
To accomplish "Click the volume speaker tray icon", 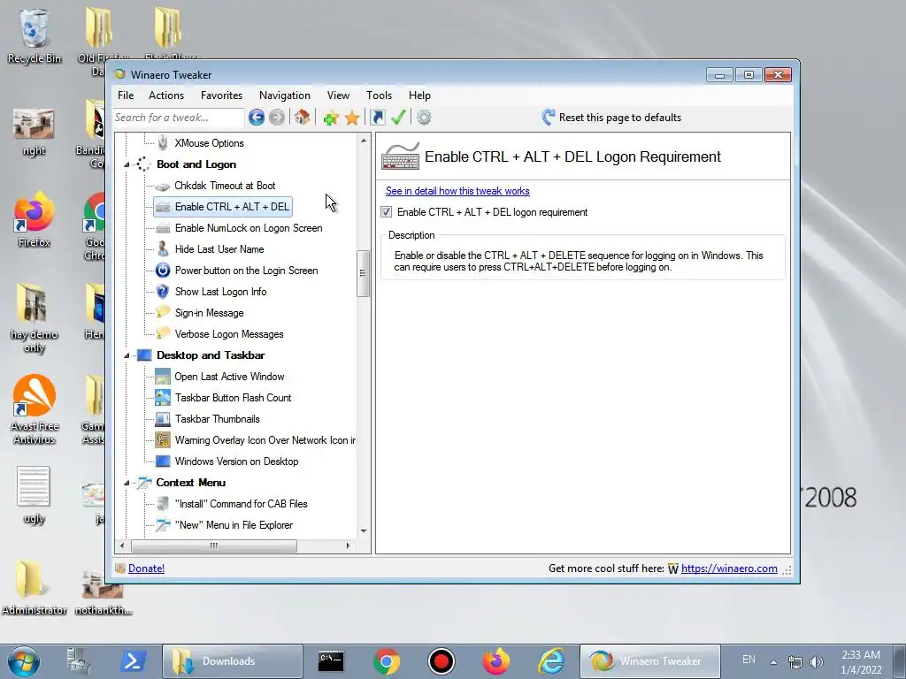I will click(x=816, y=662).
